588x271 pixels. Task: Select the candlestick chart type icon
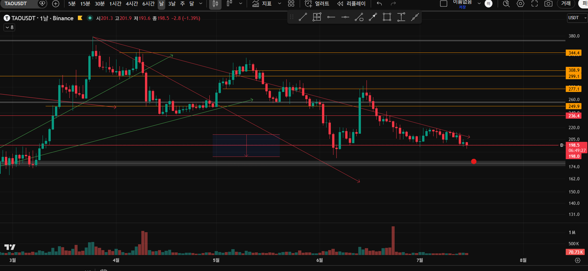coord(215,3)
